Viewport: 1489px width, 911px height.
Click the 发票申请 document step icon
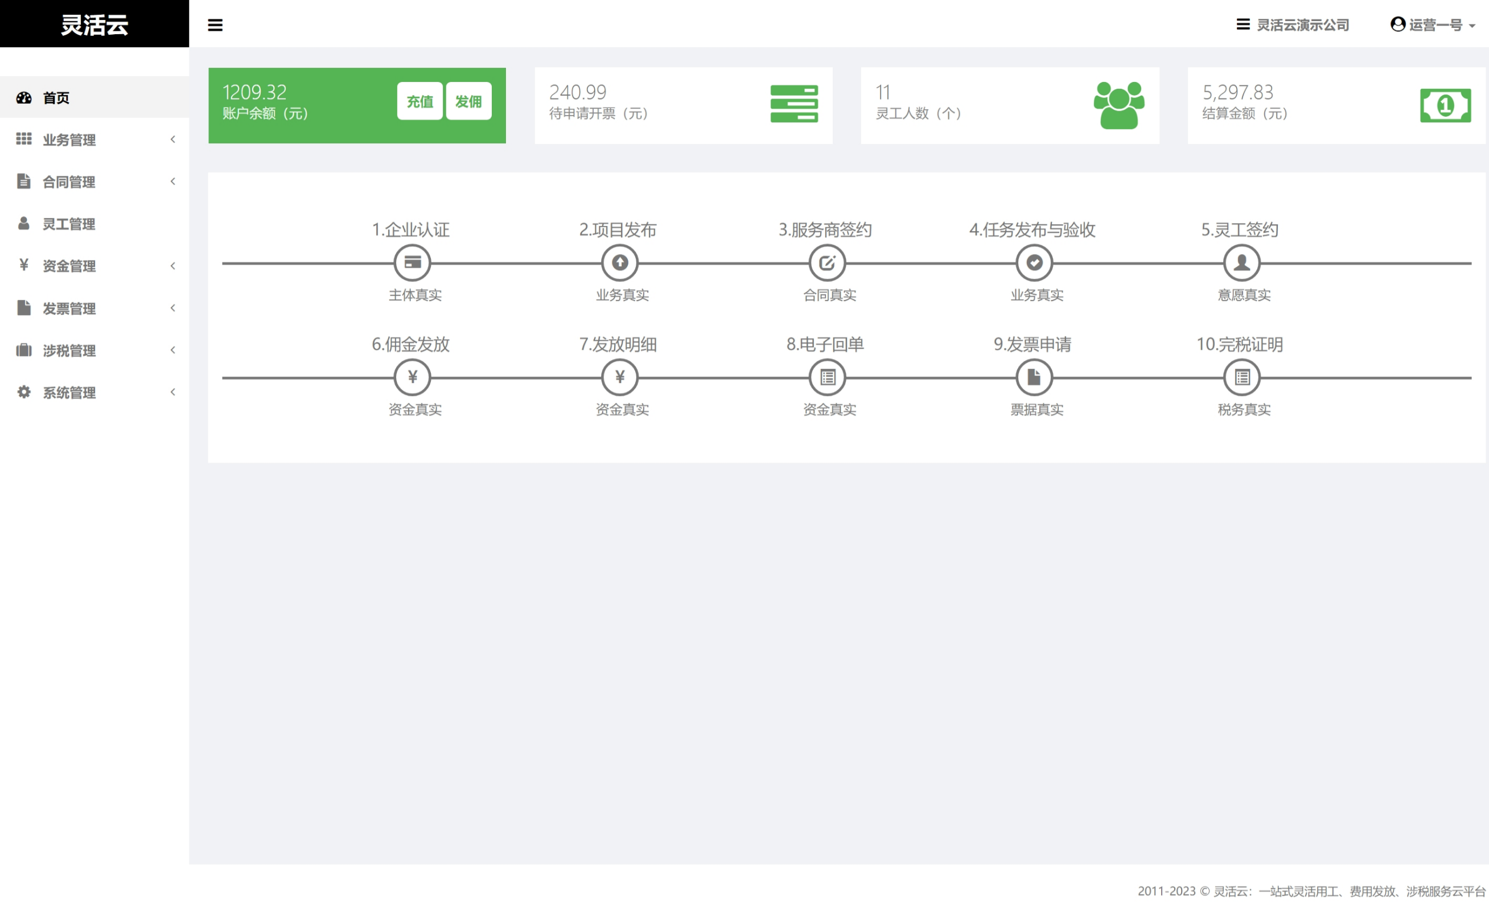[x=1034, y=378]
